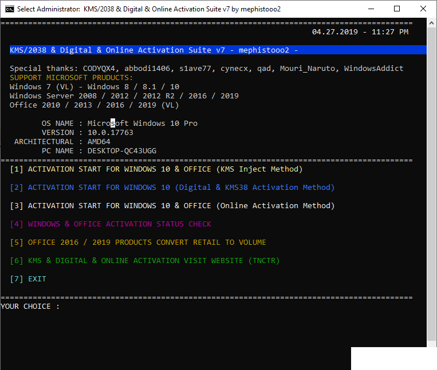
Task: Click option [4] Activation Status Check
Action: [111, 224]
